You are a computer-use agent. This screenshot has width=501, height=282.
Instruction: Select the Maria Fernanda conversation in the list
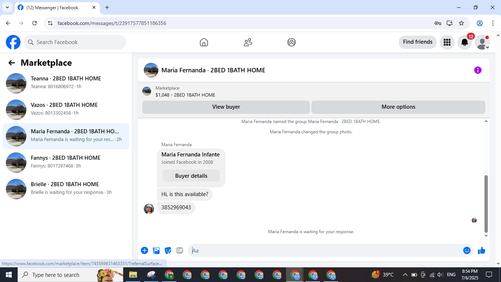pos(66,136)
